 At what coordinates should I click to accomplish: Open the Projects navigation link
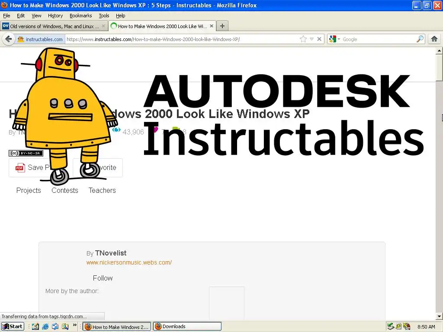point(29,190)
